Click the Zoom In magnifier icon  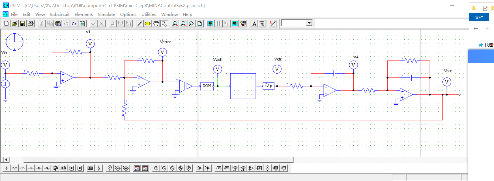[175, 23]
